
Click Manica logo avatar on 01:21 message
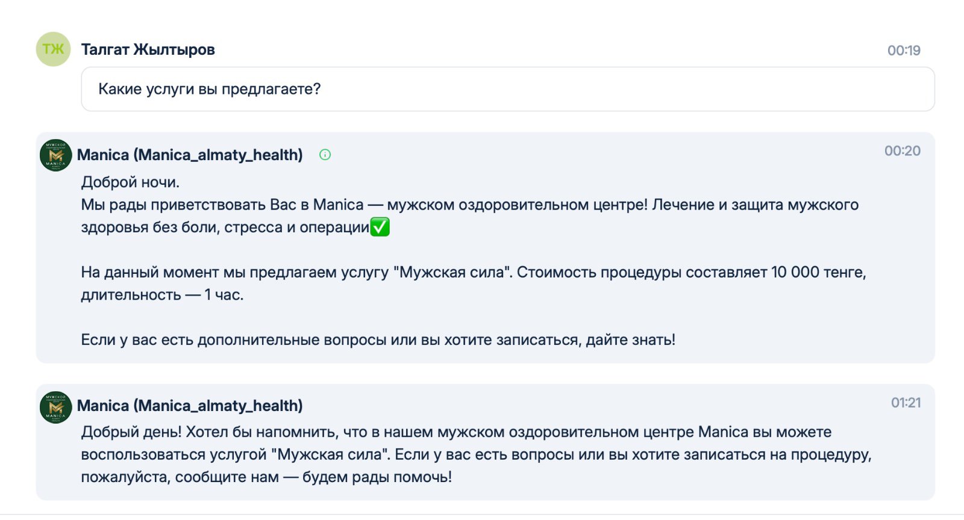(55, 407)
